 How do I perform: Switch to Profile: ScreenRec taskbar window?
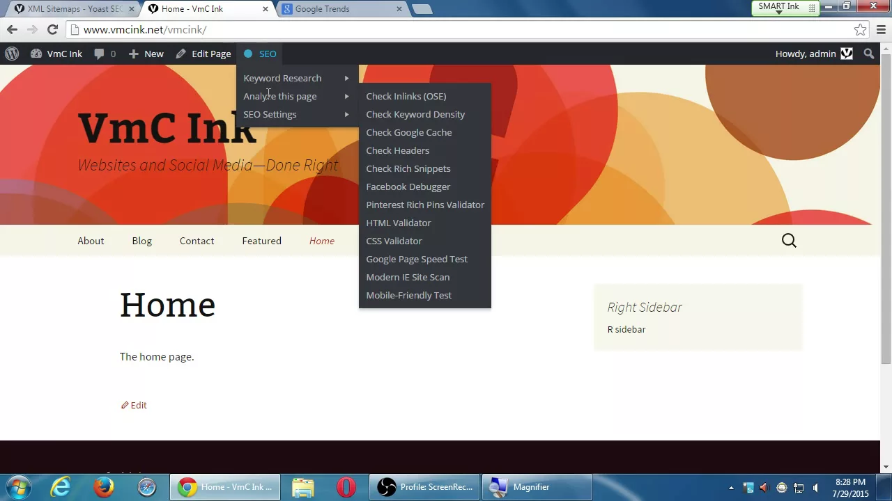(x=424, y=487)
